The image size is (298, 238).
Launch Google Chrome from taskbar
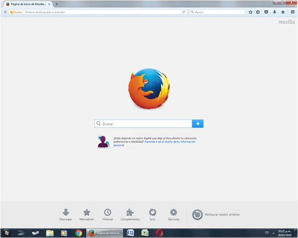79,233
